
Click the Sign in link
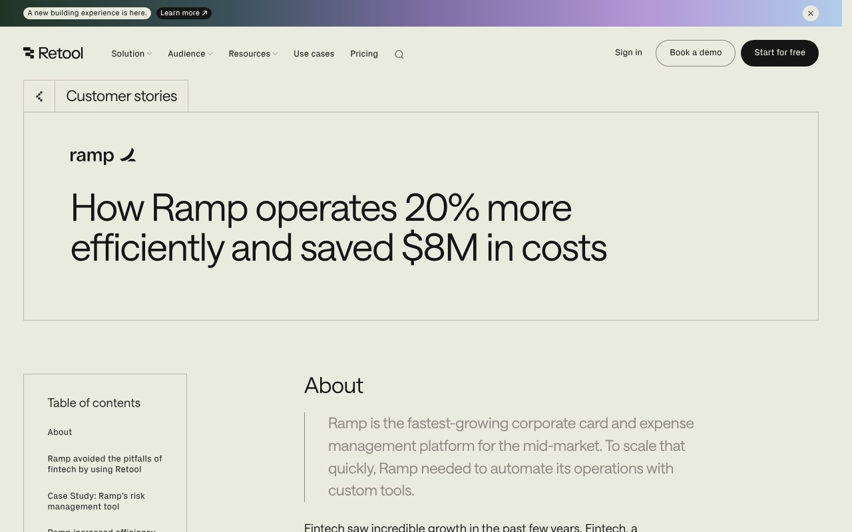point(628,53)
